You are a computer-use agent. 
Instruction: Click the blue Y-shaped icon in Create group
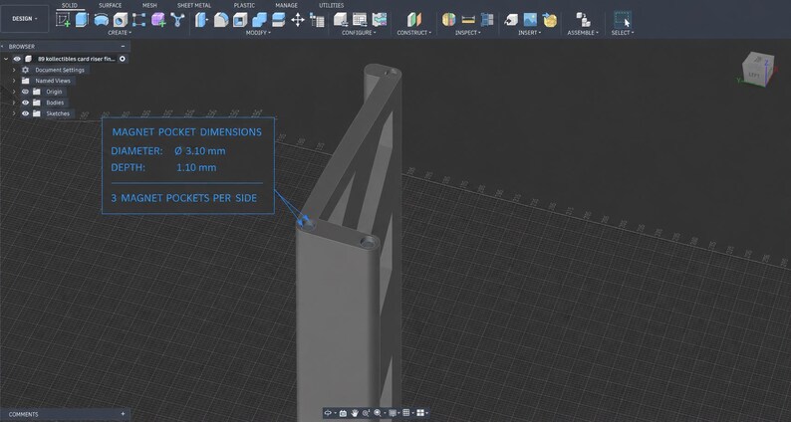click(177, 20)
